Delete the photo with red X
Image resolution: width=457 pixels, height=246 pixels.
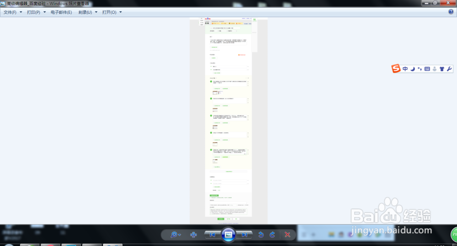[x=287, y=235]
